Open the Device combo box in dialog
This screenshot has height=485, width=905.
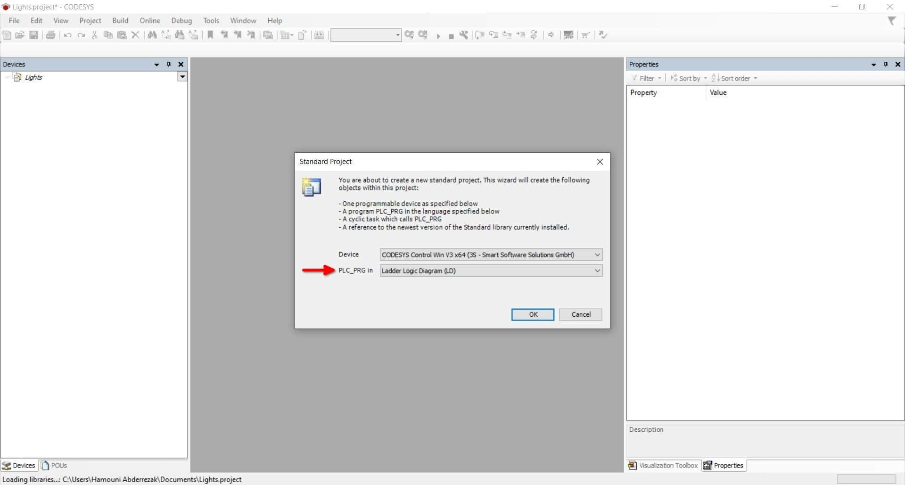491,255
